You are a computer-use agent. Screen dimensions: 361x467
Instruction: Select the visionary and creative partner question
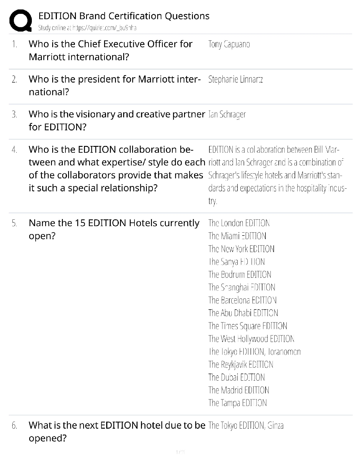point(116,121)
